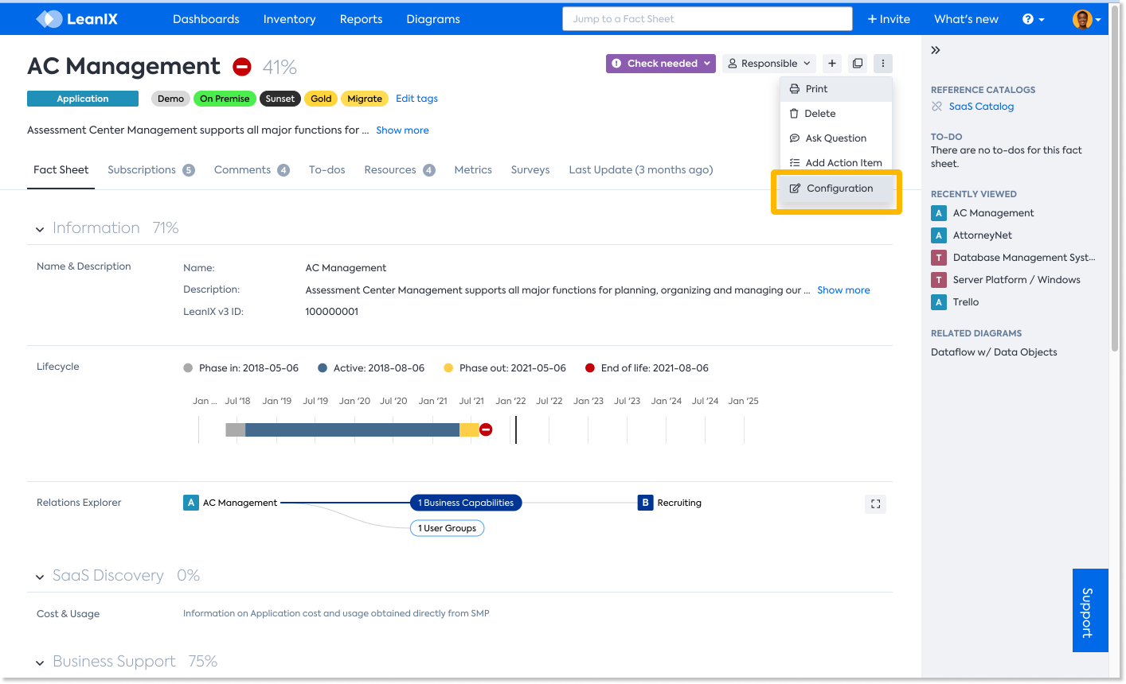The height and width of the screenshot is (684, 1126).
Task: Click the Migrate tag
Action: click(365, 99)
